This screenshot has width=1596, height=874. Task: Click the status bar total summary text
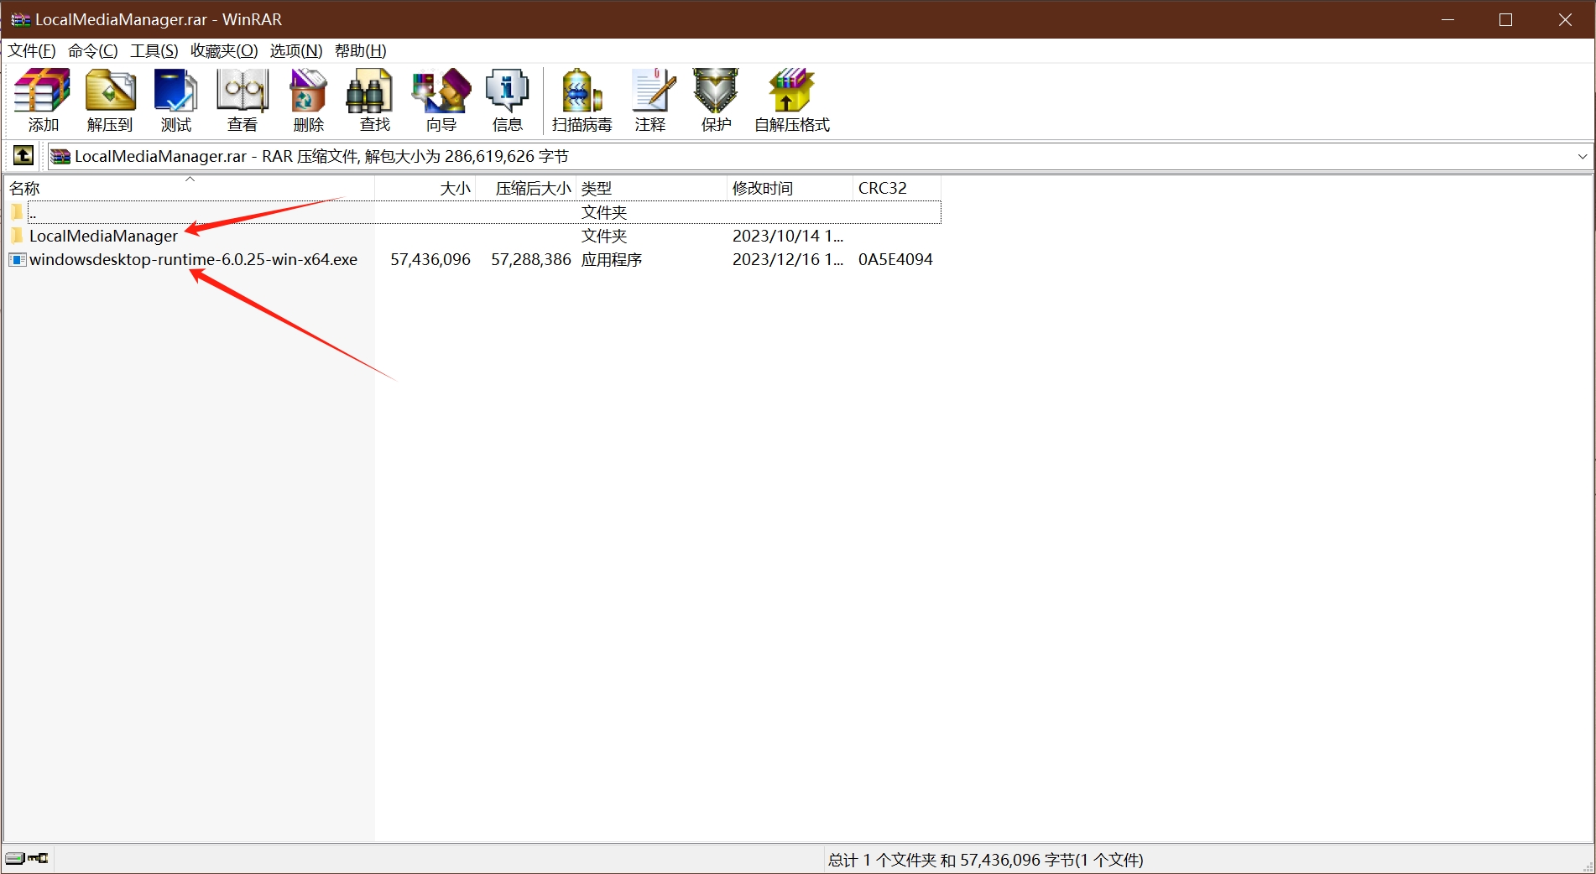pyautogui.click(x=985, y=860)
